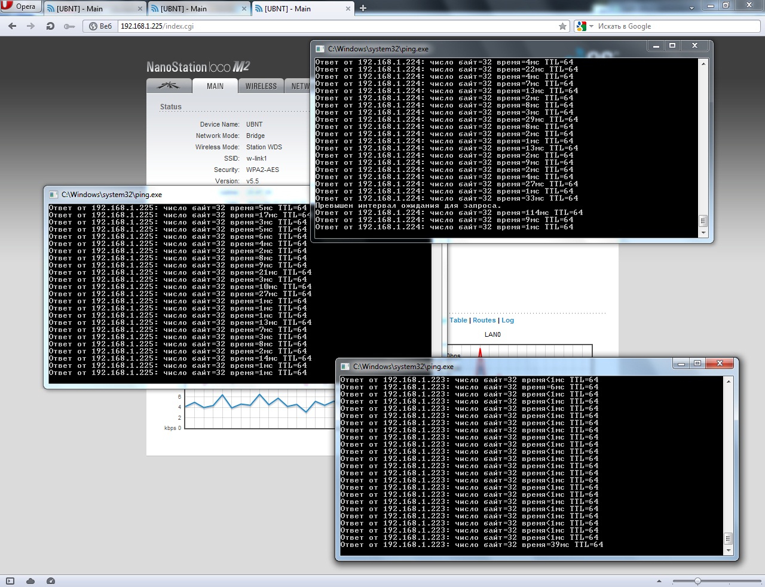Open the Ubiquiti logo tab

[x=169, y=86]
